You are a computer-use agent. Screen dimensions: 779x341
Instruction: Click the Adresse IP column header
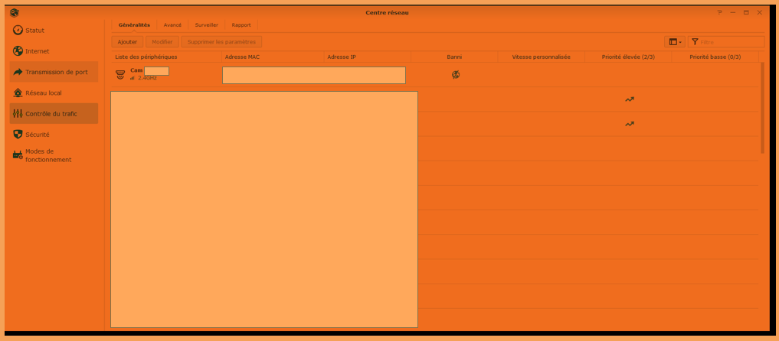(x=367, y=57)
